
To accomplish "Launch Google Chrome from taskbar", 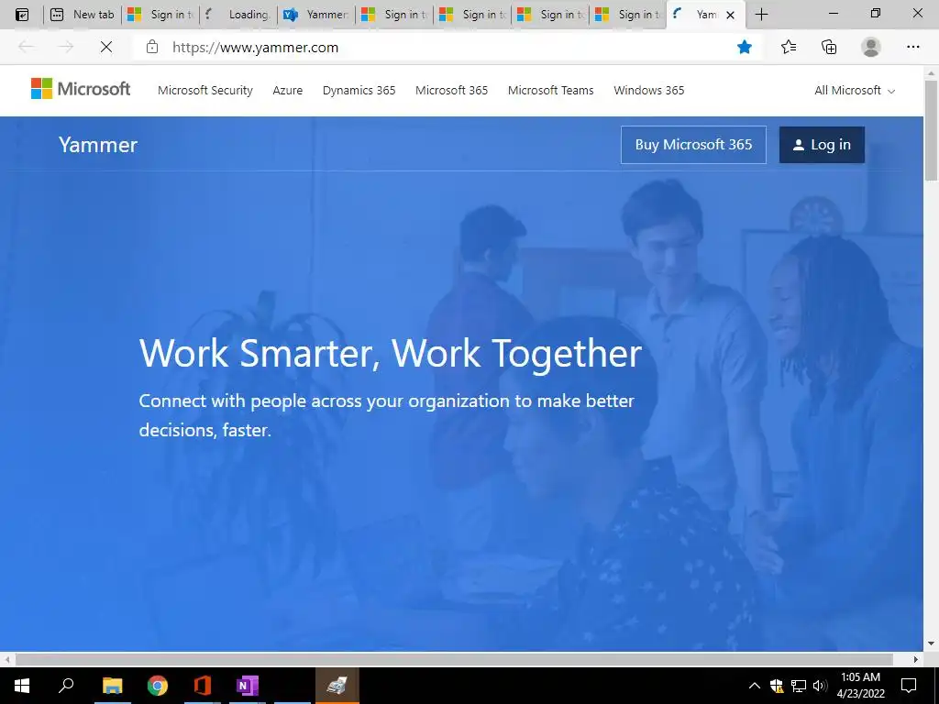I will (158, 686).
